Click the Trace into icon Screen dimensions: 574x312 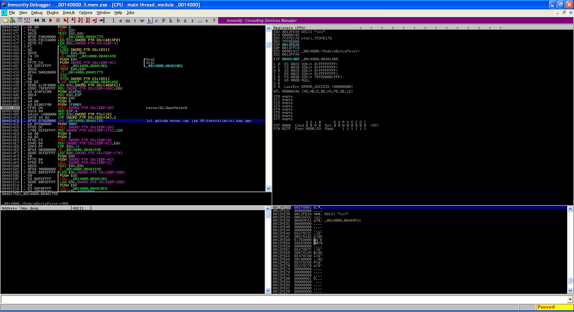[80, 20]
